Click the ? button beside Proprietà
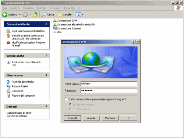184x138 pixels. [x=128, y=118]
